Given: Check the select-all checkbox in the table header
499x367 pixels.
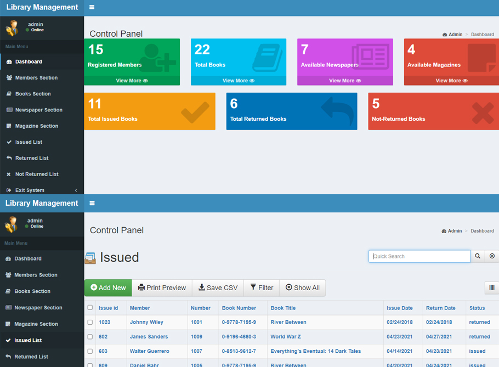Looking at the screenshot, I should click(x=90, y=308).
